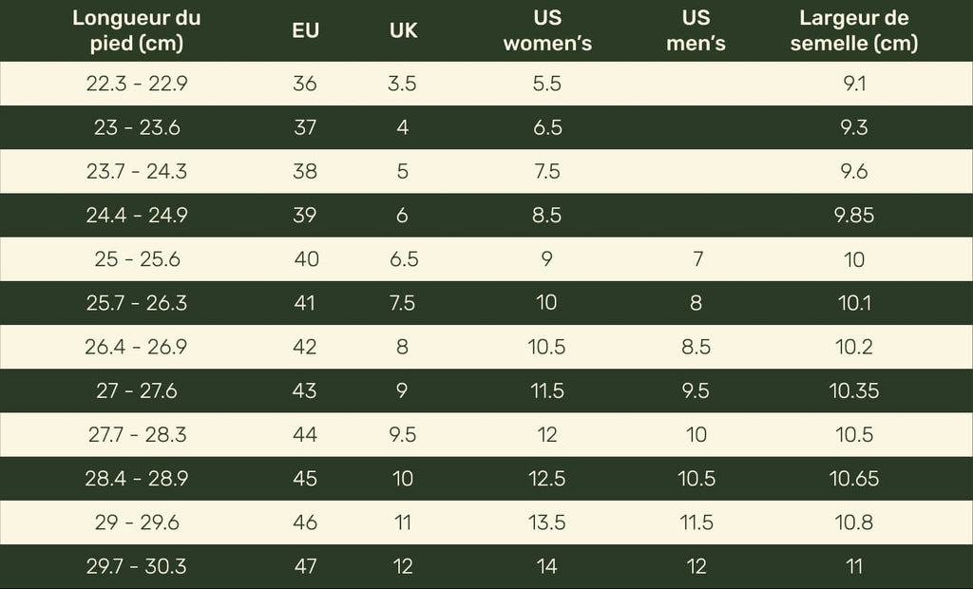
Task: Click EU size 40 cell
Action: pos(307,259)
